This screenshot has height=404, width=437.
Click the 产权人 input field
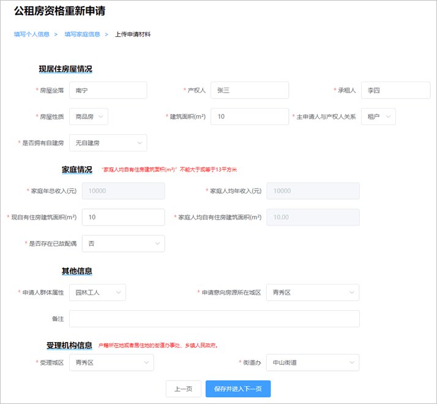click(250, 90)
